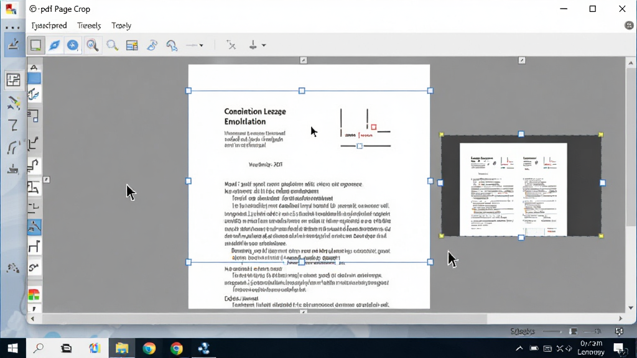
Task: Select the rectangle with corner handle tool
Action: coord(34,116)
